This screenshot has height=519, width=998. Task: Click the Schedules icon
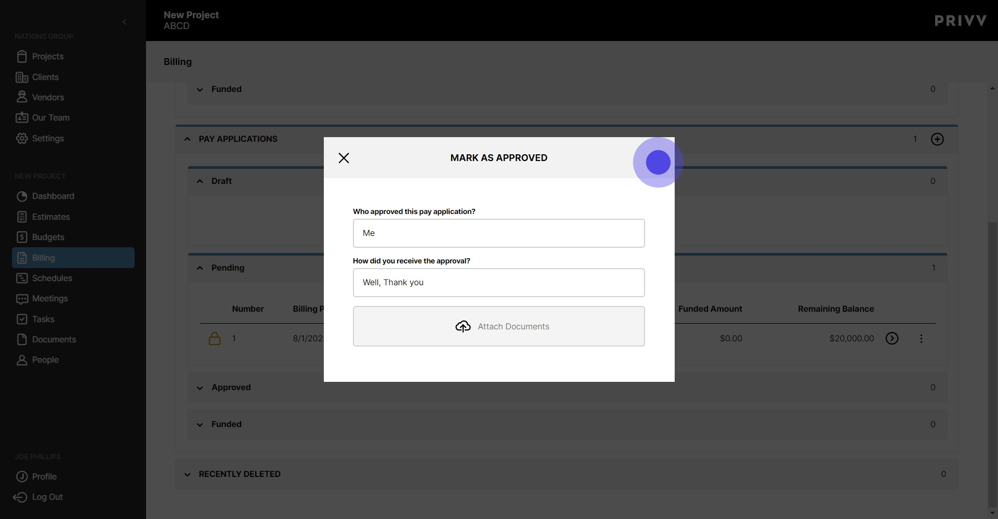pyautogui.click(x=22, y=278)
